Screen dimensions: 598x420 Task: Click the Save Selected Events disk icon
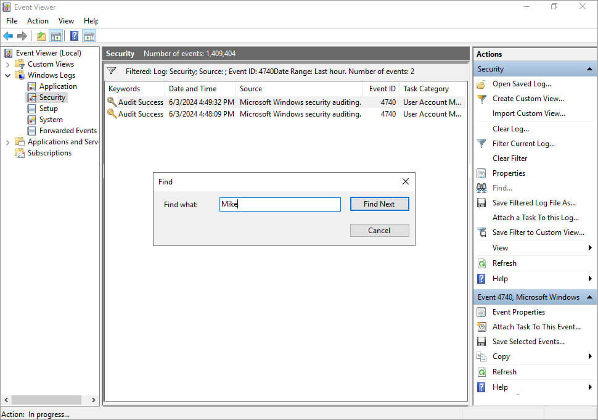481,342
